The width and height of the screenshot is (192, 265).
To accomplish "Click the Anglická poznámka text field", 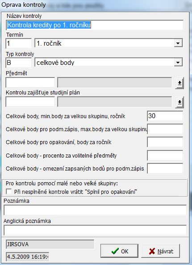I will [95, 230].
